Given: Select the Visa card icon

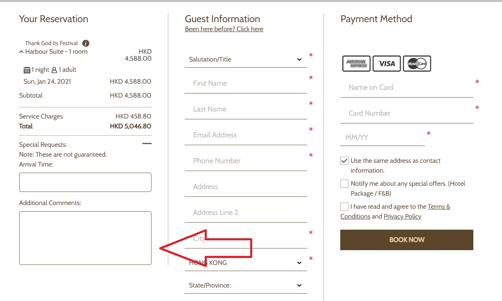Looking at the screenshot, I should pos(387,64).
